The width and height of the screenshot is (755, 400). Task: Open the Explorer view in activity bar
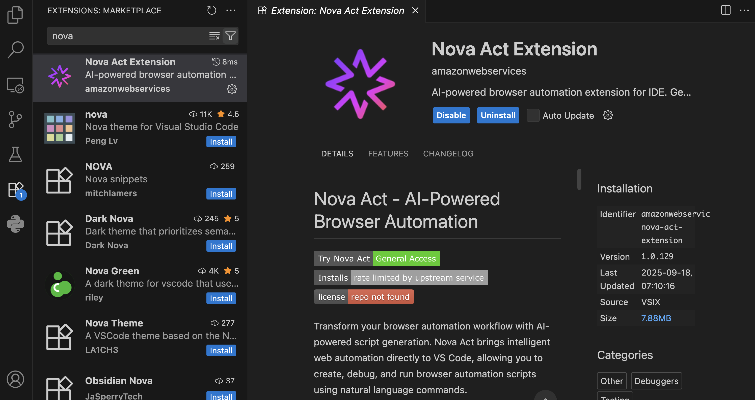(x=15, y=15)
